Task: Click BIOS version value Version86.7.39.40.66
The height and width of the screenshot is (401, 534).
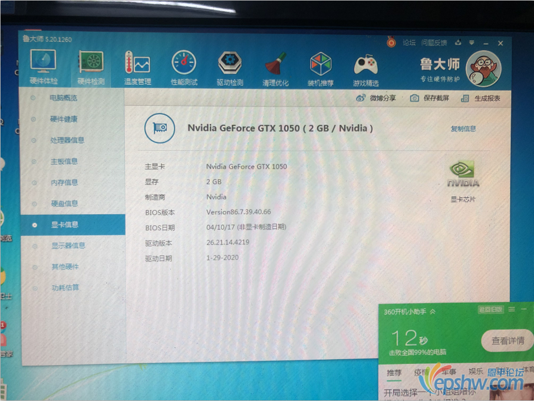Action: pos(238,212)
